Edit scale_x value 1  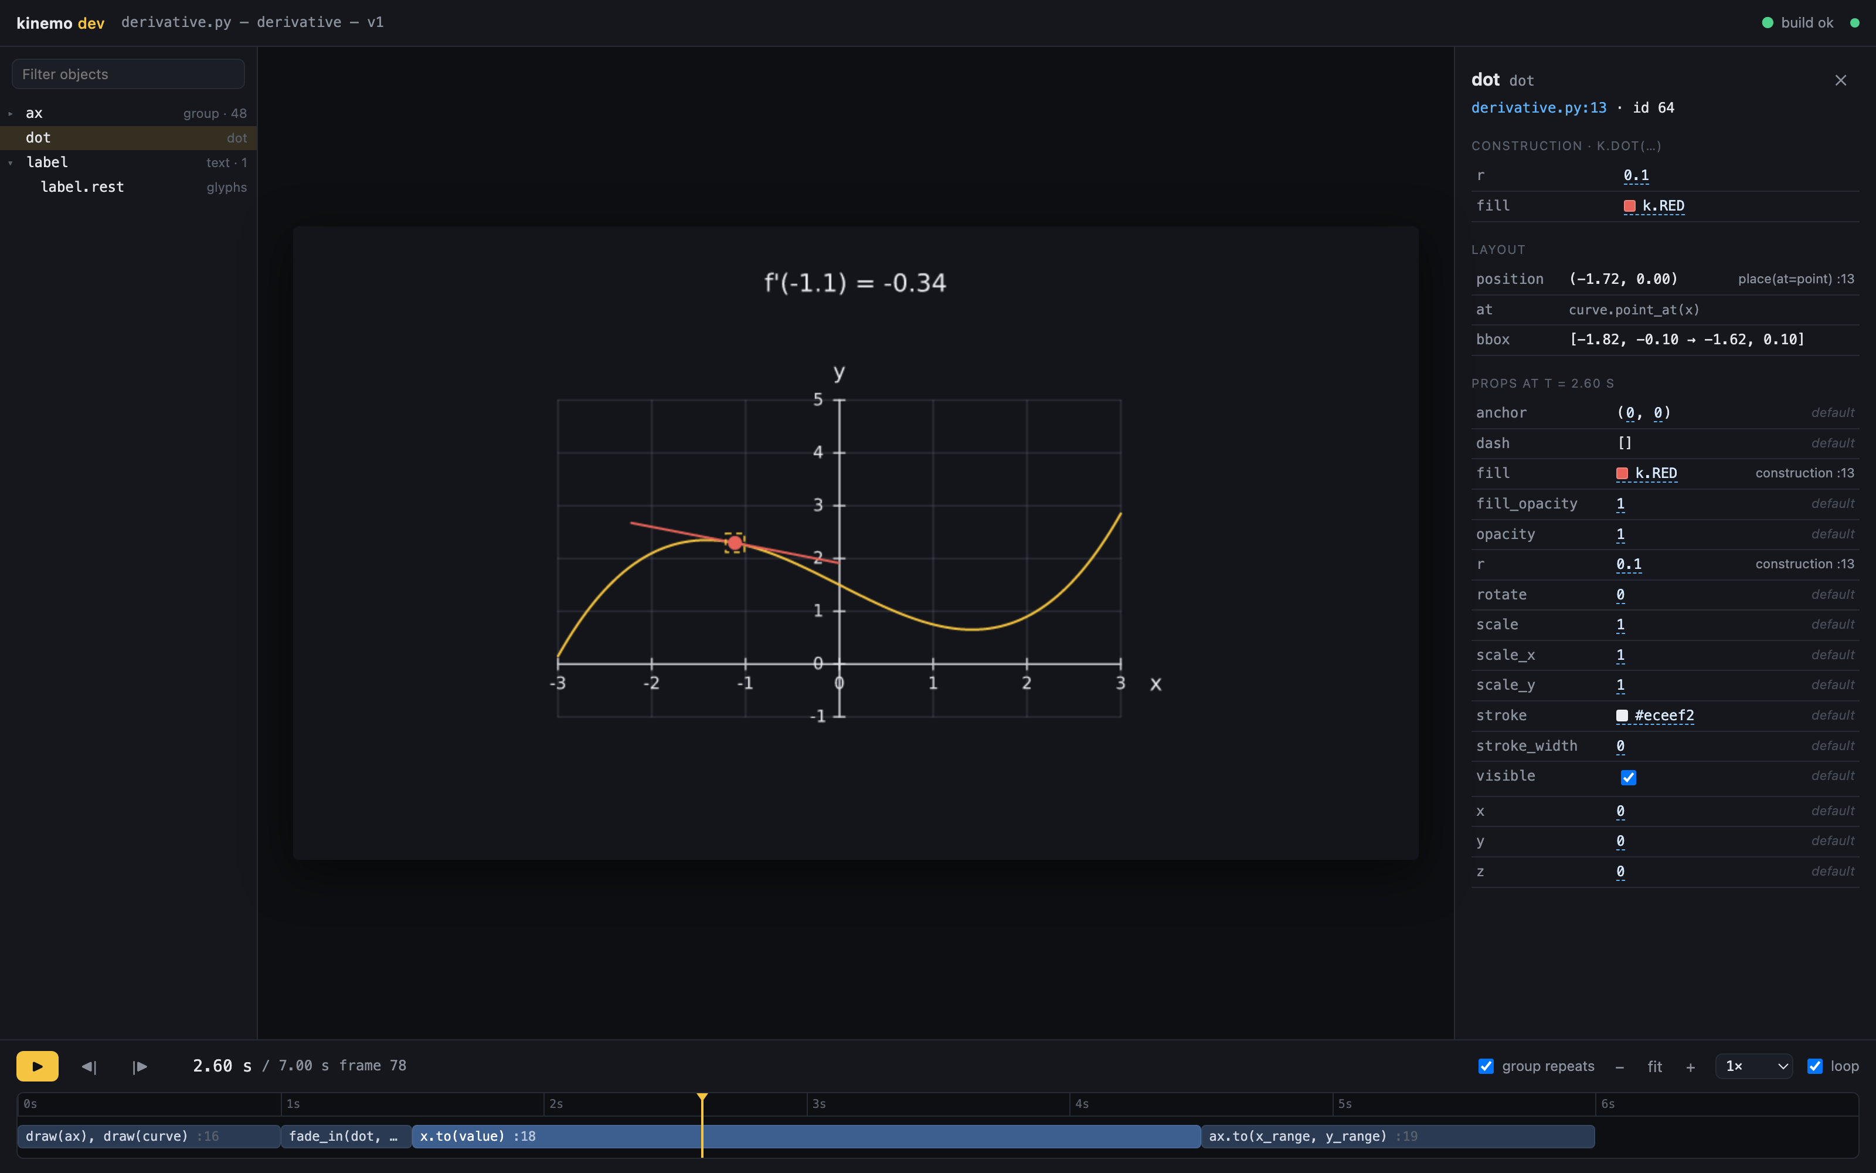coord(1620,655)
